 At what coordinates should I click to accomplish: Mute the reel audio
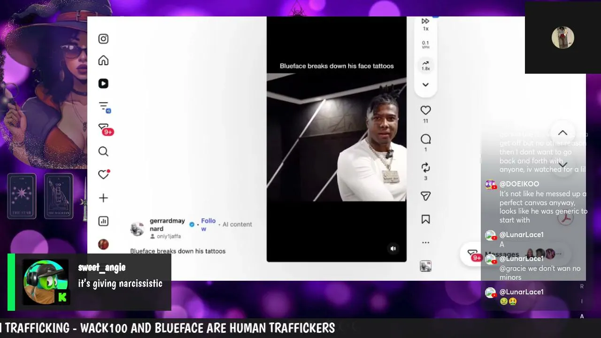coord(393,249)
